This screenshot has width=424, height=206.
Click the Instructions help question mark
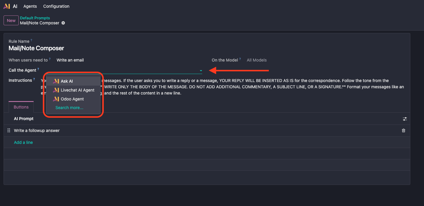[x=34, y=79]
